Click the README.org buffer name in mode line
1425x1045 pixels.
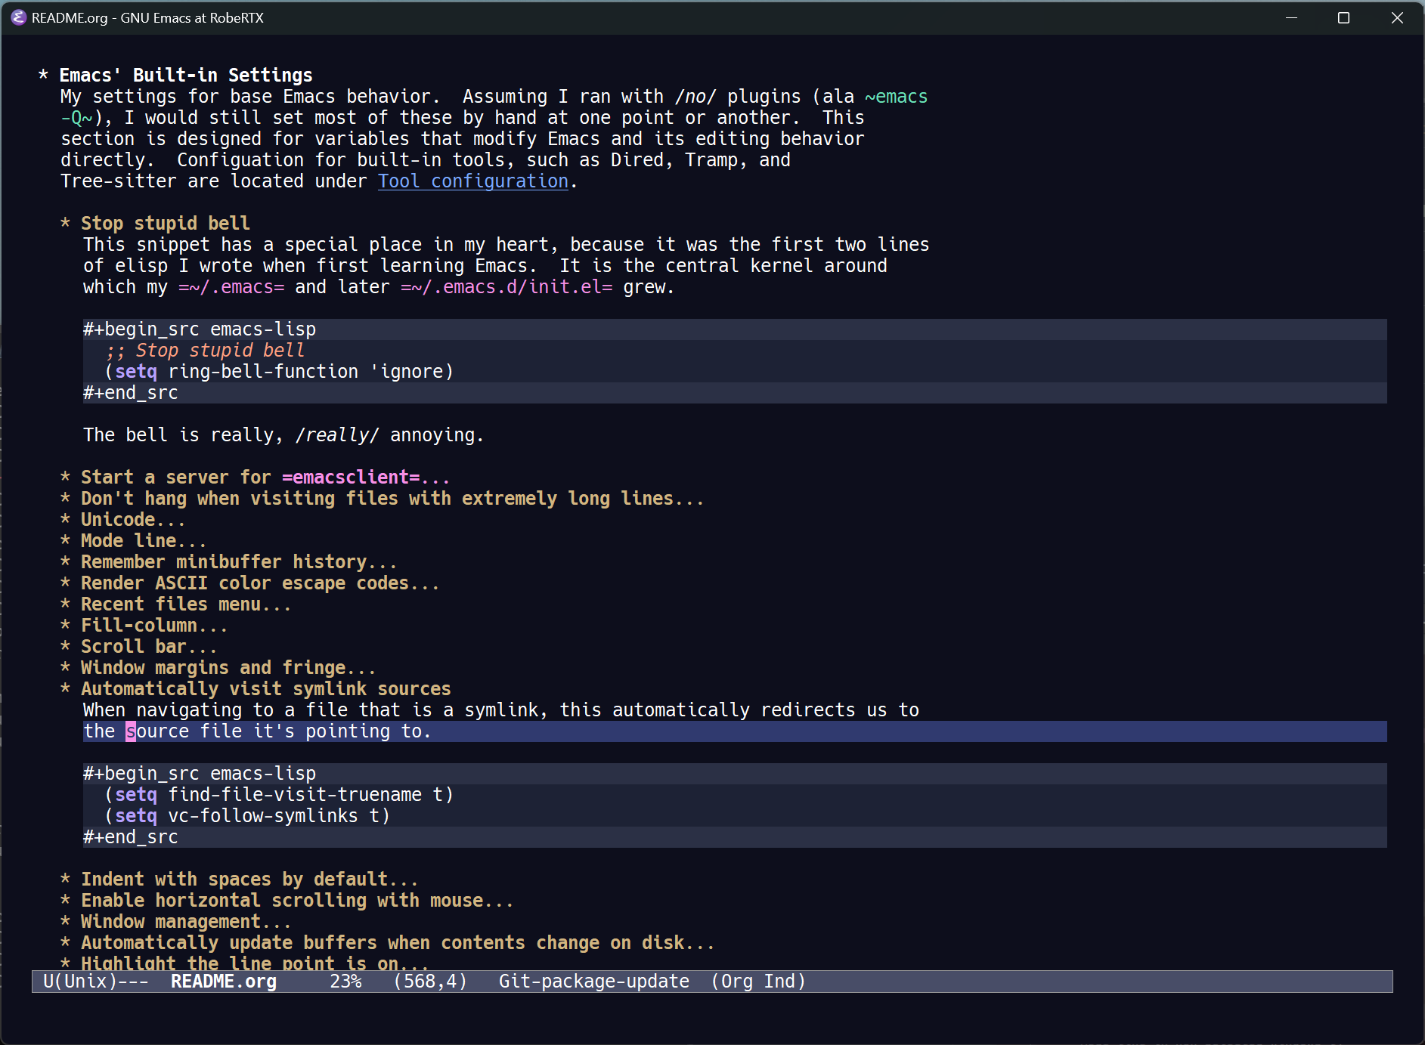[224, 982]
